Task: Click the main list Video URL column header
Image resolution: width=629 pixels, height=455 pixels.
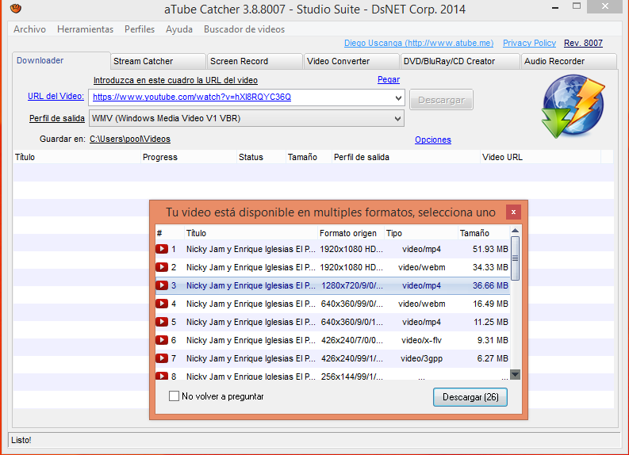Action: pos(540,157)
